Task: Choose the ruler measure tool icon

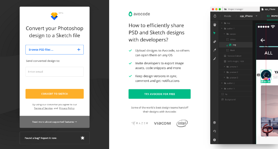Action: [214, 42]
